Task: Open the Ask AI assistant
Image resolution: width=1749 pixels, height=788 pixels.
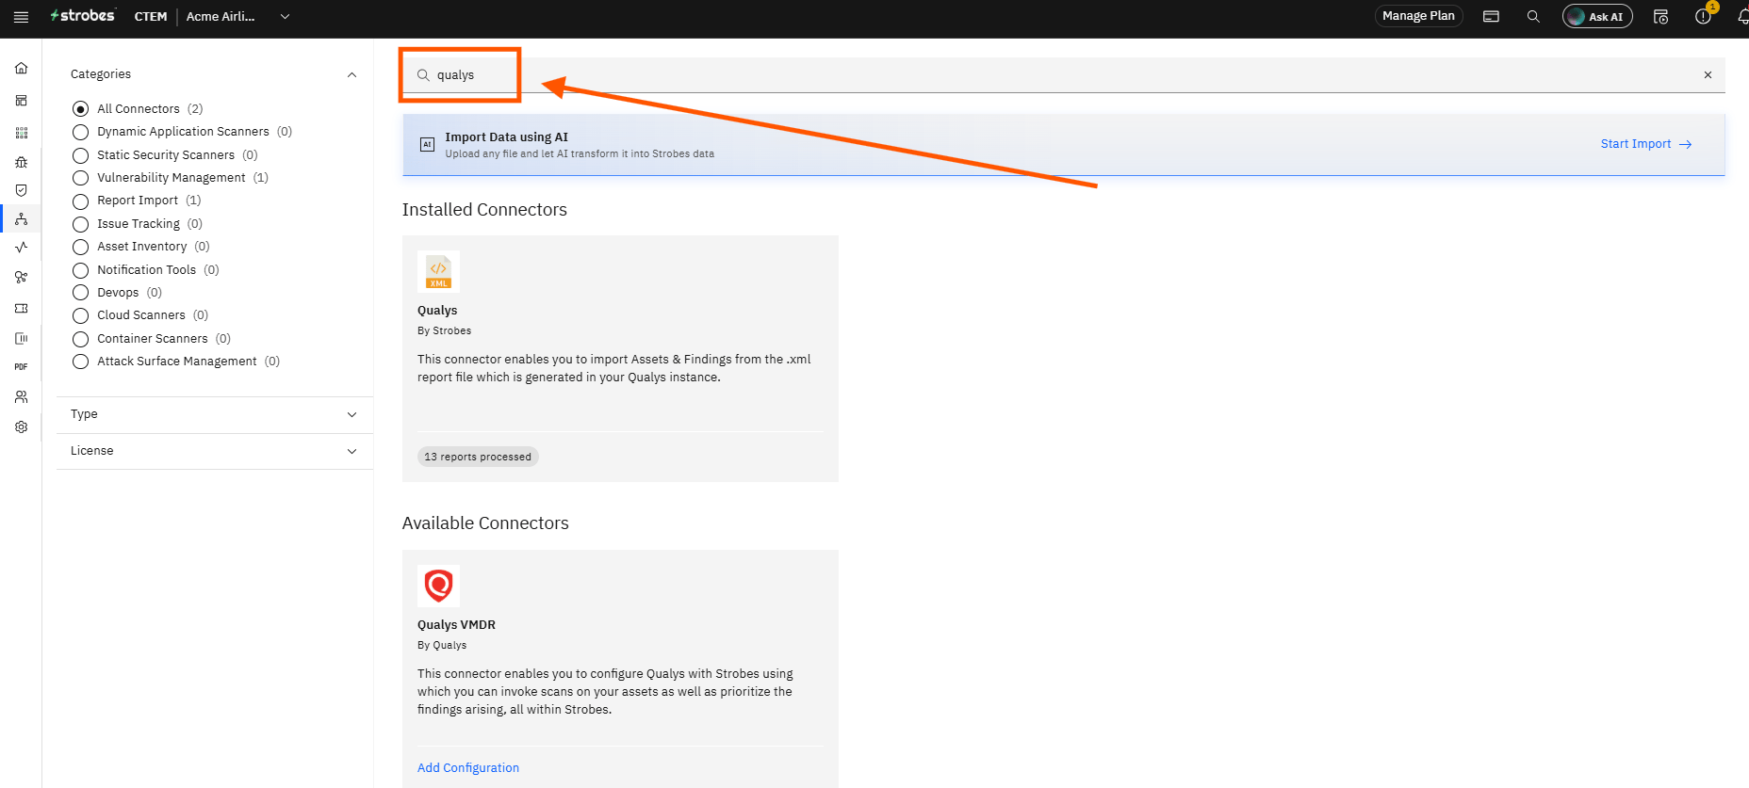Action: click(1597, 16)
